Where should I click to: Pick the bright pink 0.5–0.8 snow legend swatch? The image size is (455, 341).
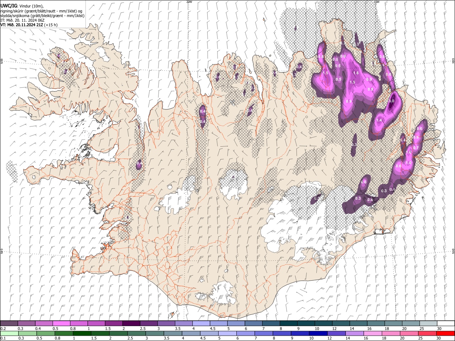(x=61, y=324)
